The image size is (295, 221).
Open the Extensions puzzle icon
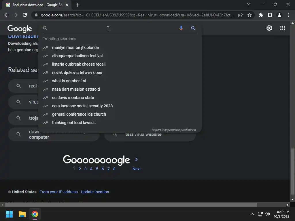tap(261, 15)
